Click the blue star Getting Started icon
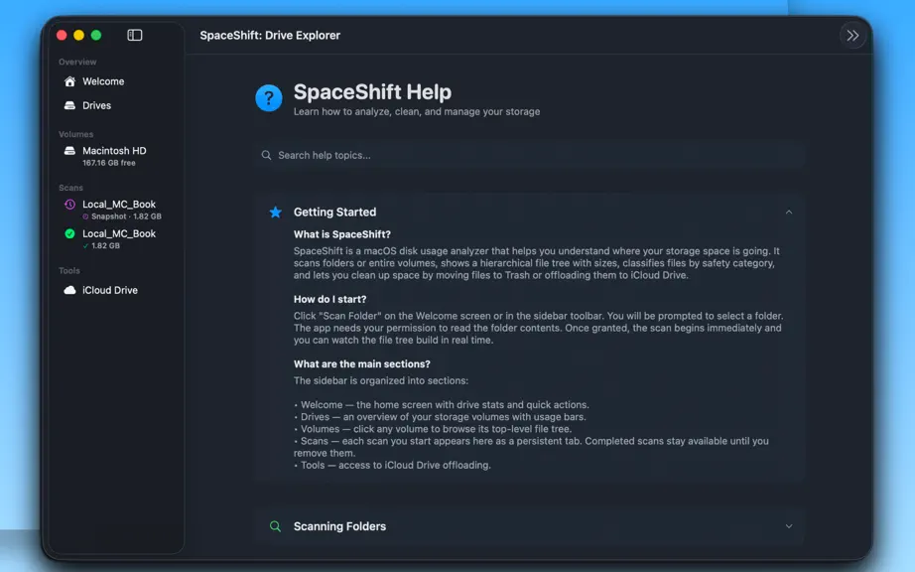This screenshot has height=572, width=915. [276, 212]
